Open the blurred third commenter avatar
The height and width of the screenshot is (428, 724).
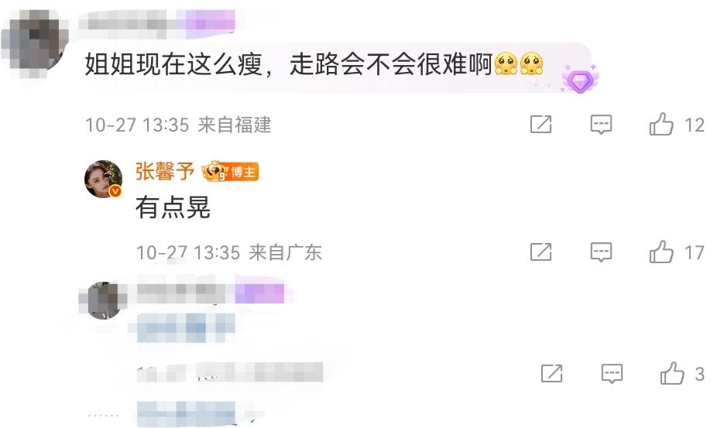tap(102, 300)
